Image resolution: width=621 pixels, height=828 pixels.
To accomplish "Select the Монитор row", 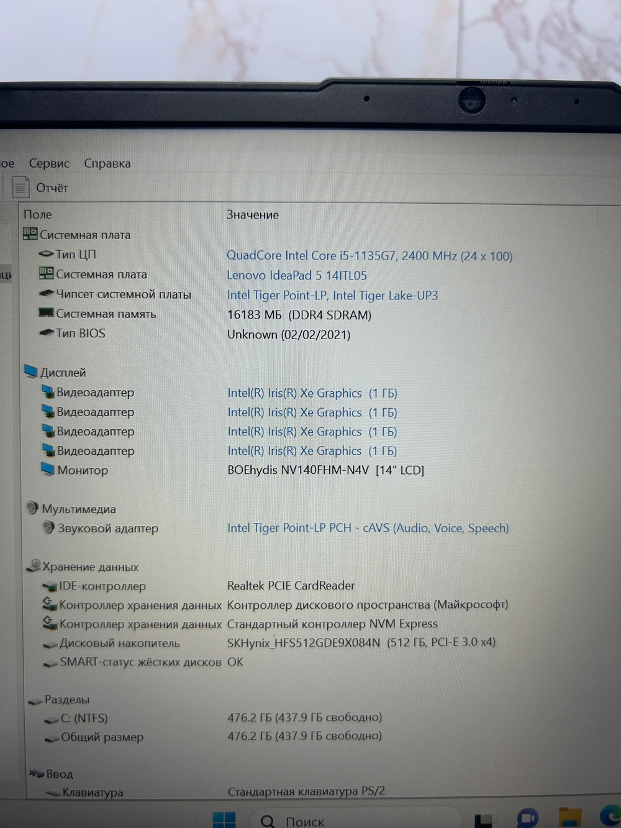I will click(83, 470).
